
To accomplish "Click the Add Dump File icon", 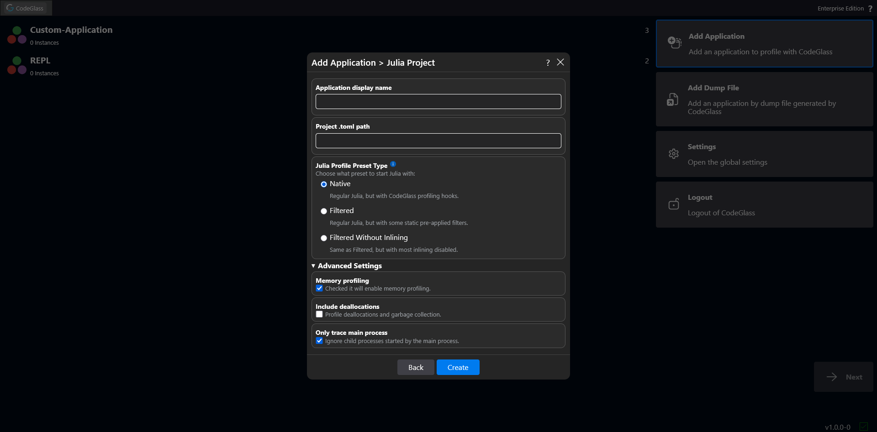I will point(673,99).
